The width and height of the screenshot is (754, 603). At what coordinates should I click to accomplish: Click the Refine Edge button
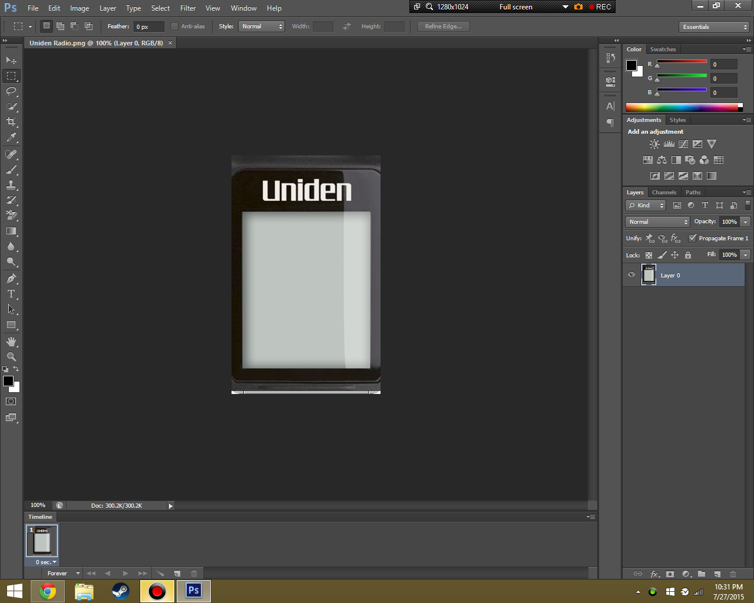443,26
